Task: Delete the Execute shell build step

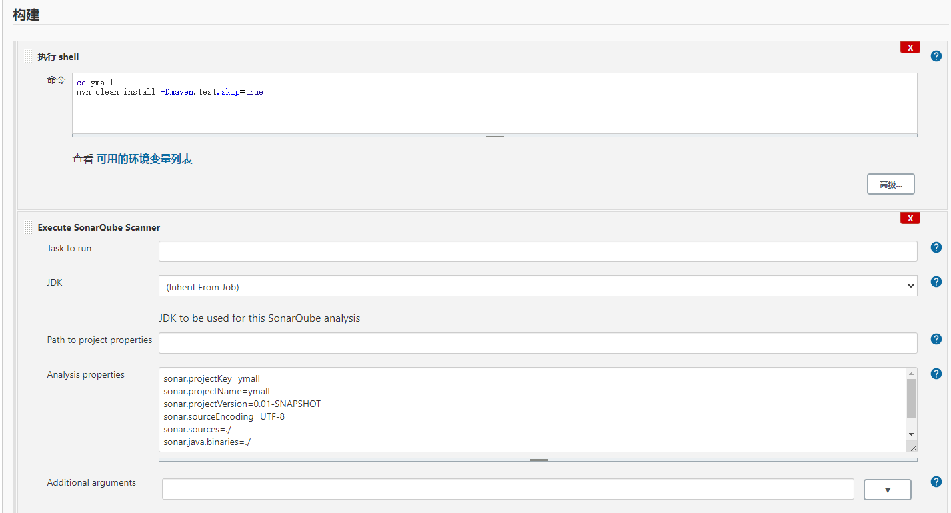Action: (x=910, y=47)
